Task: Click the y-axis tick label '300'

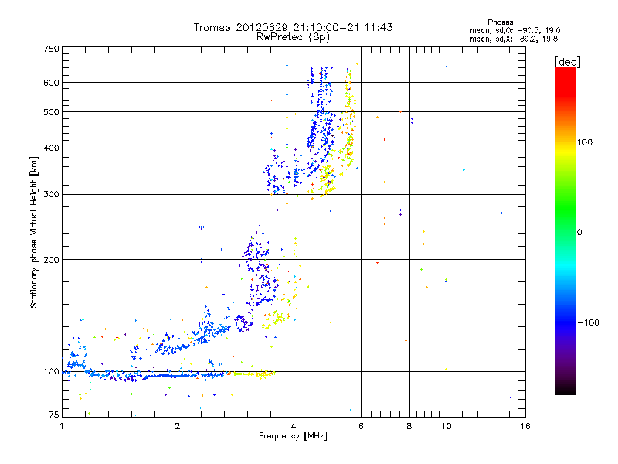Action: [51, 195]
